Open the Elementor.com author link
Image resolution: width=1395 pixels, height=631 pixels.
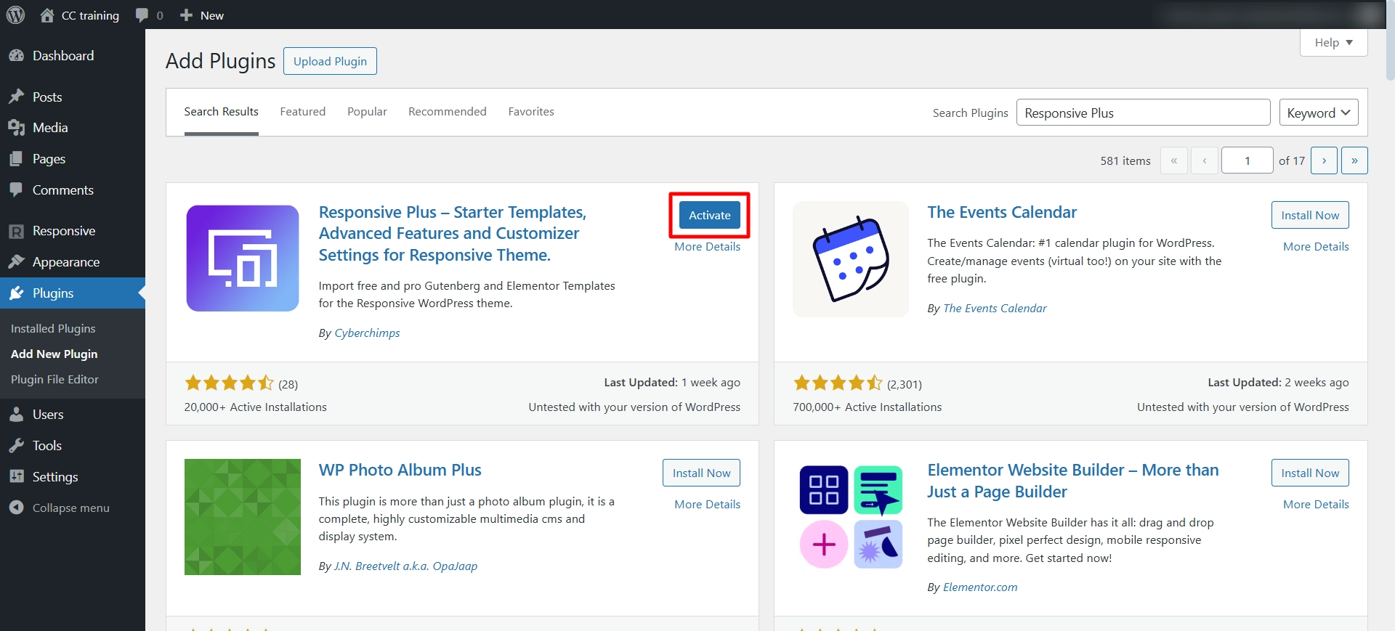click(980, 587)
